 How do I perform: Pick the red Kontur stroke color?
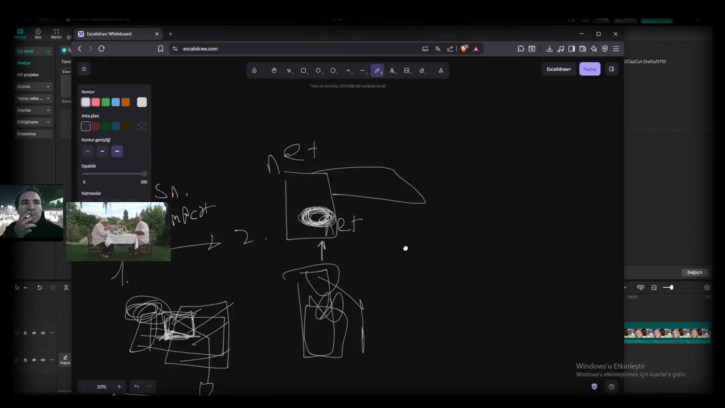[96, 102]
